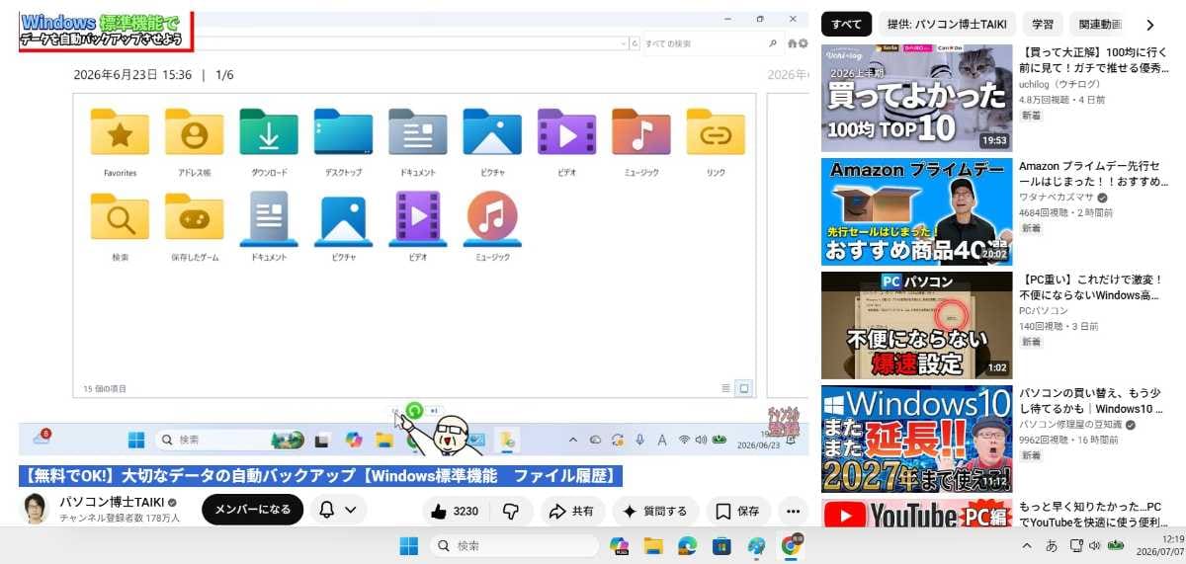Viewport: 1186px width, 564px height.
Task: Open パソコンの買い替え video title
Action: click(x=1093, y=401)
